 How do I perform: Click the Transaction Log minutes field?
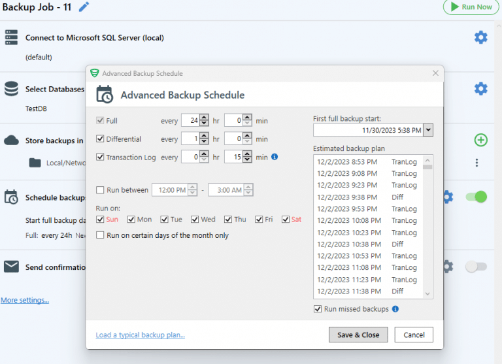pos(234,157)
